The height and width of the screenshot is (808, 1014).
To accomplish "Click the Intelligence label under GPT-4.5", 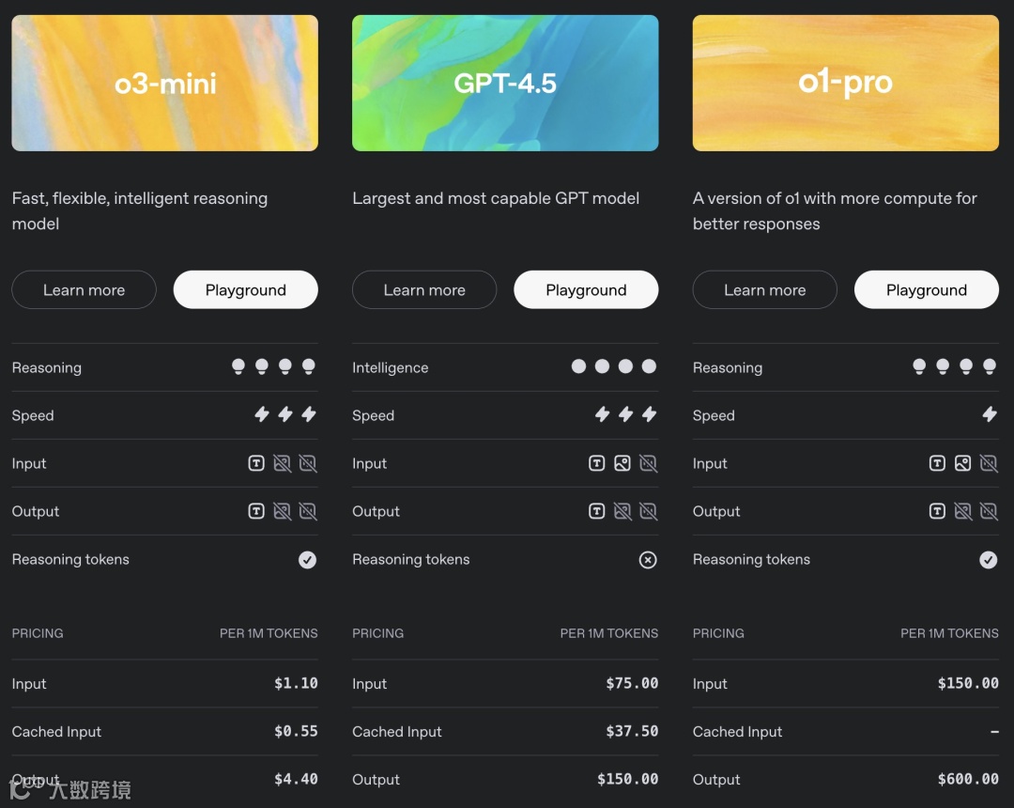I will (x=390, y=367).
